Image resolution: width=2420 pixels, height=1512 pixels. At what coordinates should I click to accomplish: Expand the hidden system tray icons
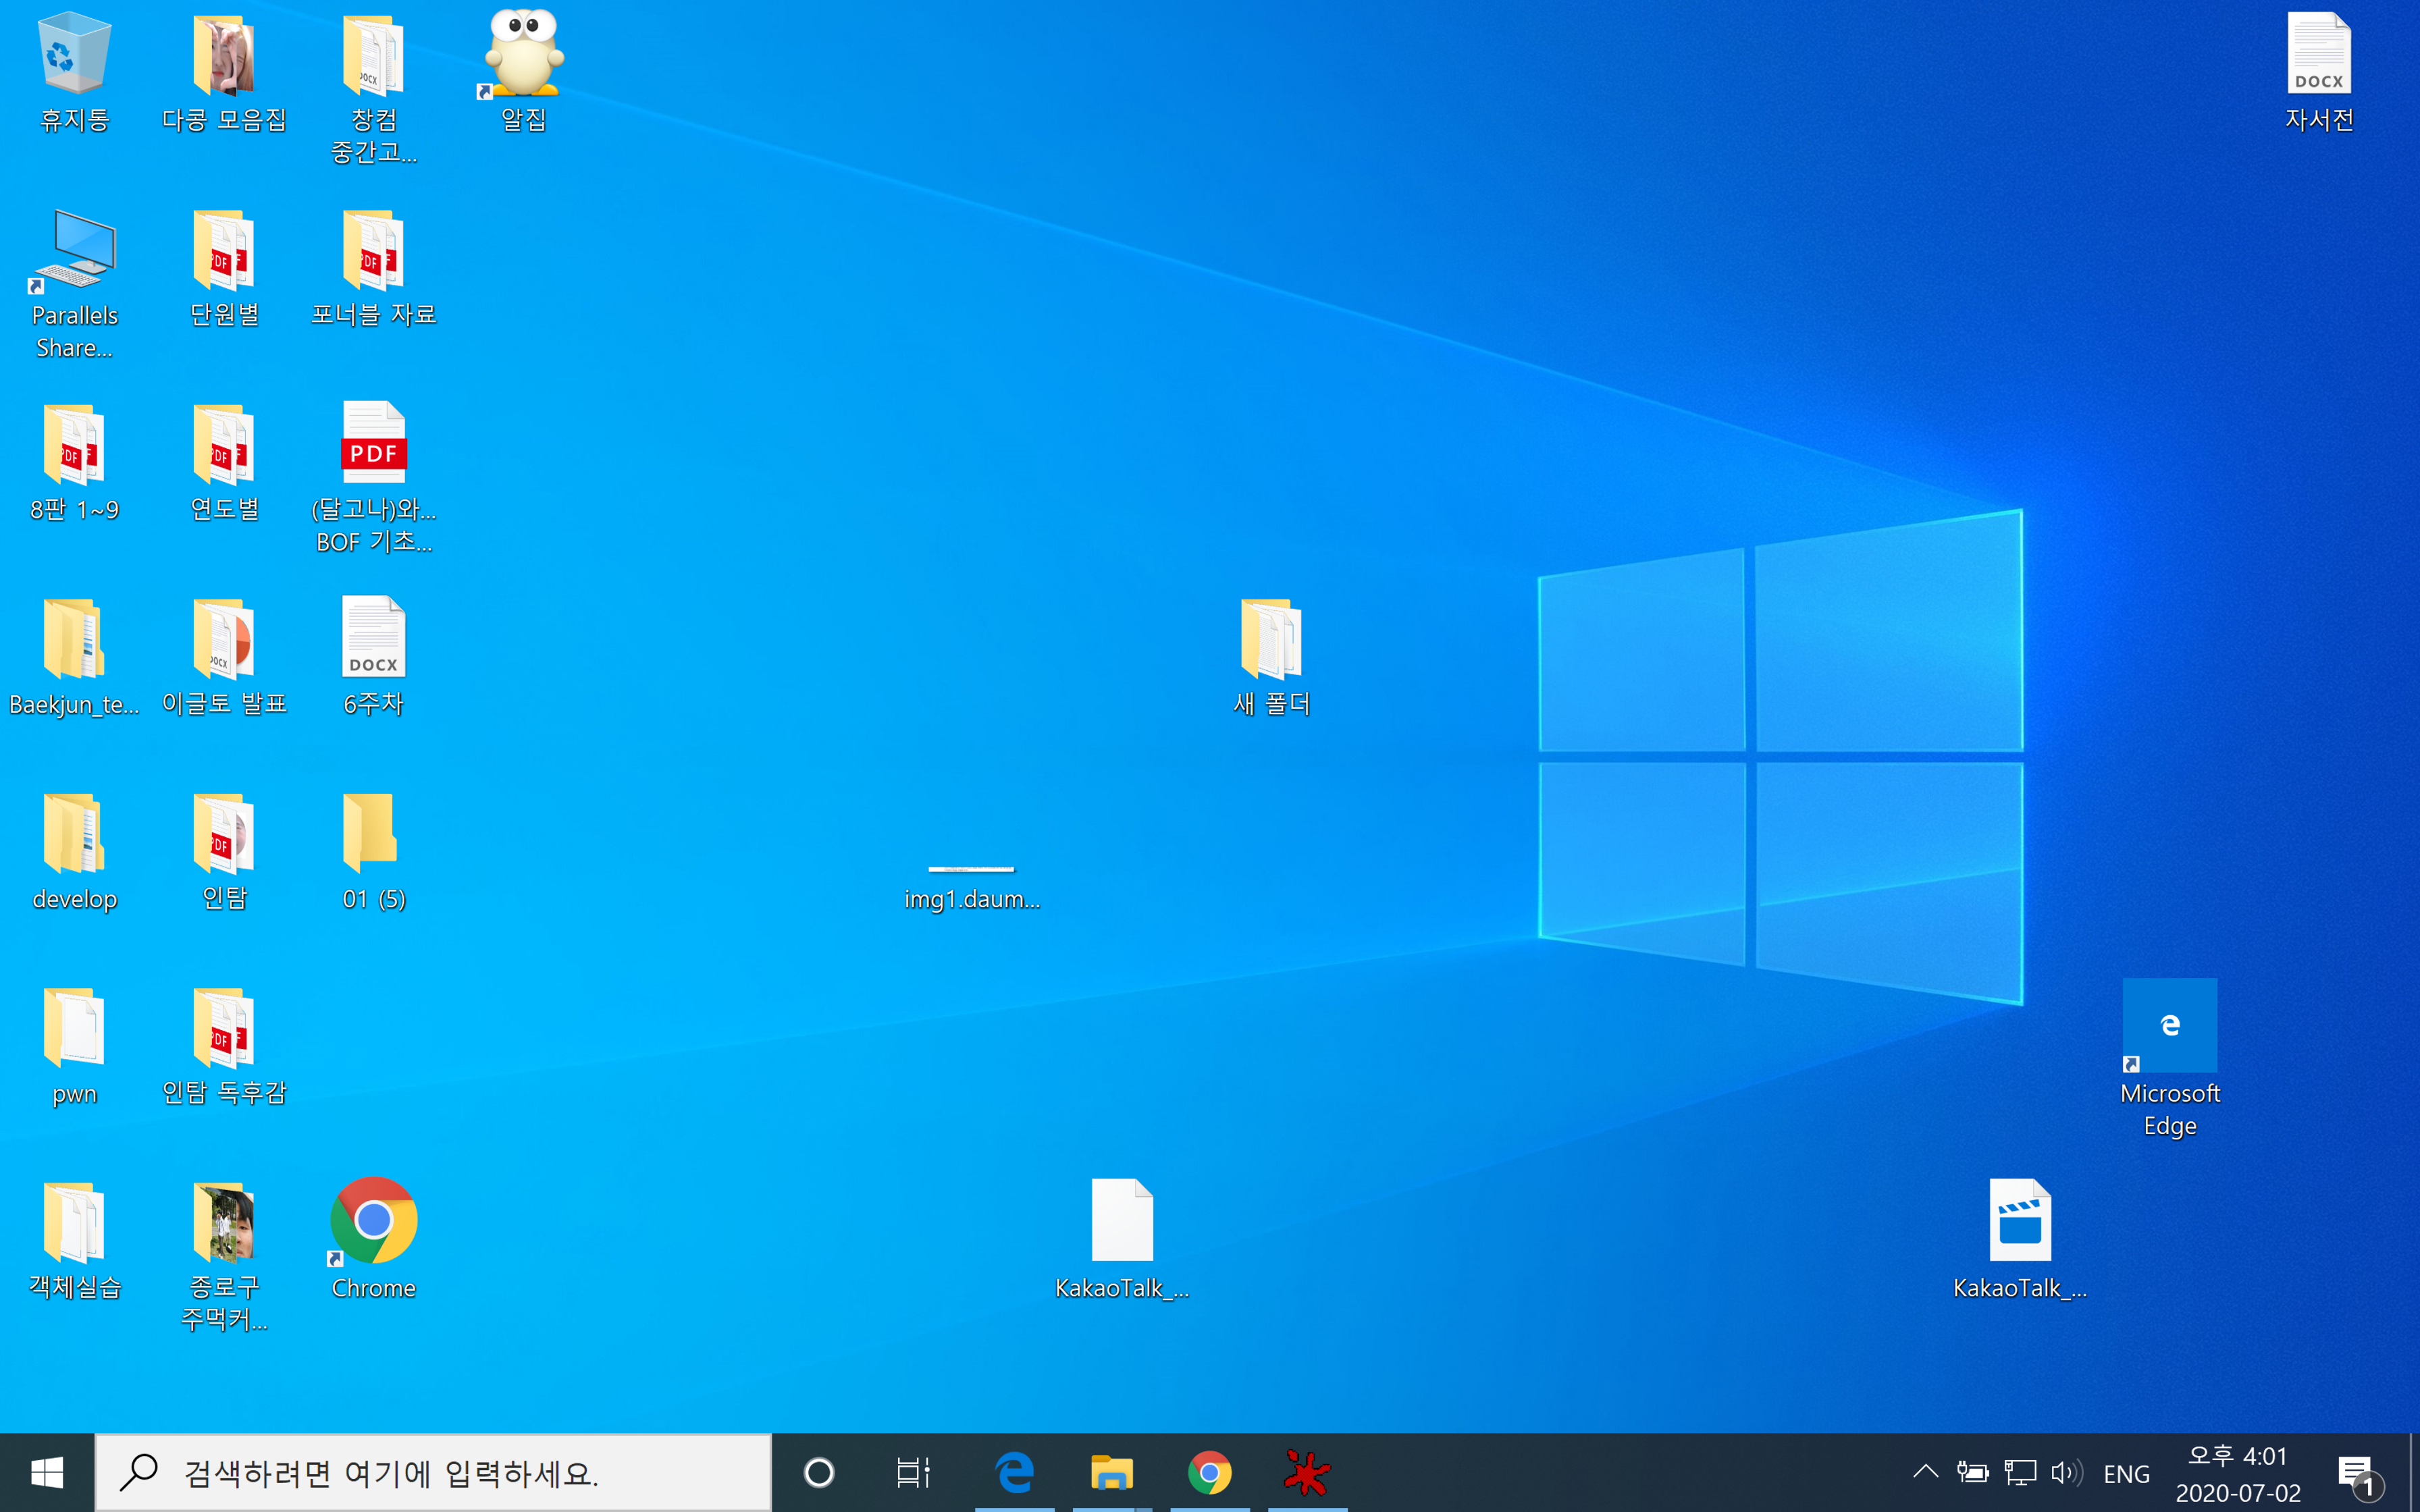(x=1925, y=1472)
